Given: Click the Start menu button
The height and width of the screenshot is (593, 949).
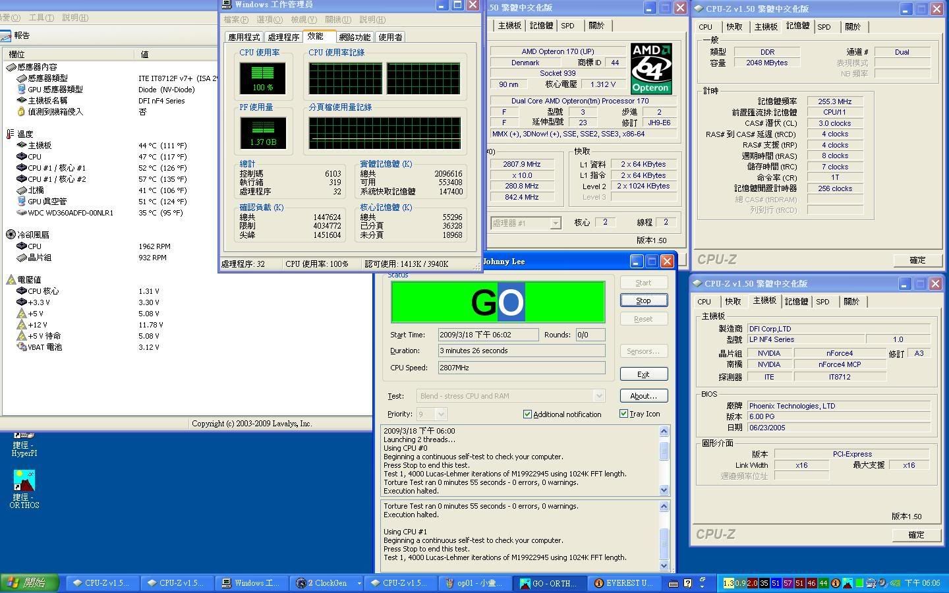Looking at the screenshot, I should 29,582.
